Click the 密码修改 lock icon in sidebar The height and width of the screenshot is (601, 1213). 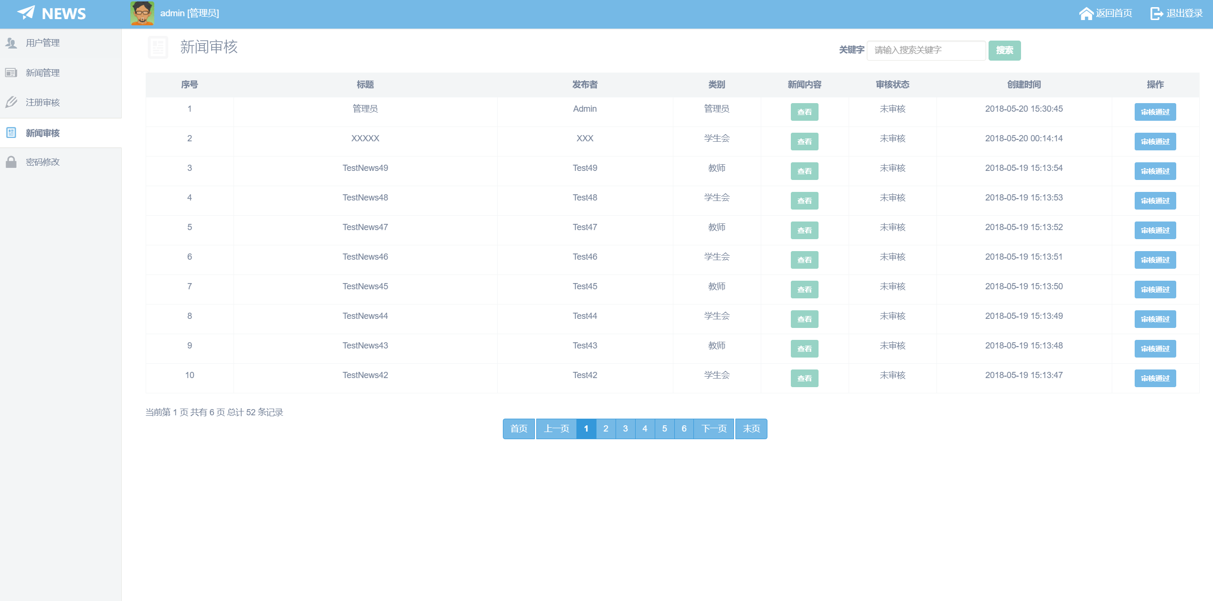tap(11, 162)
